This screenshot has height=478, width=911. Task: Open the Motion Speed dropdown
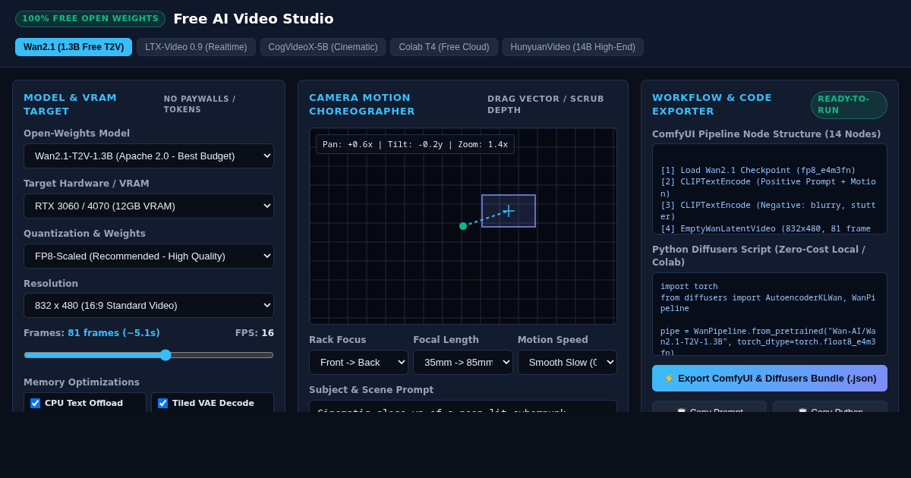567,362
